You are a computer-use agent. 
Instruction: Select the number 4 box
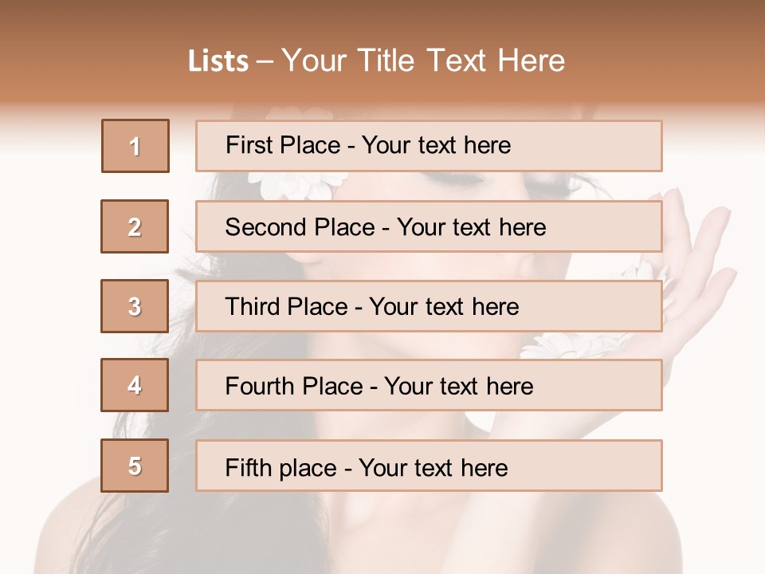[x=135, y=385]
